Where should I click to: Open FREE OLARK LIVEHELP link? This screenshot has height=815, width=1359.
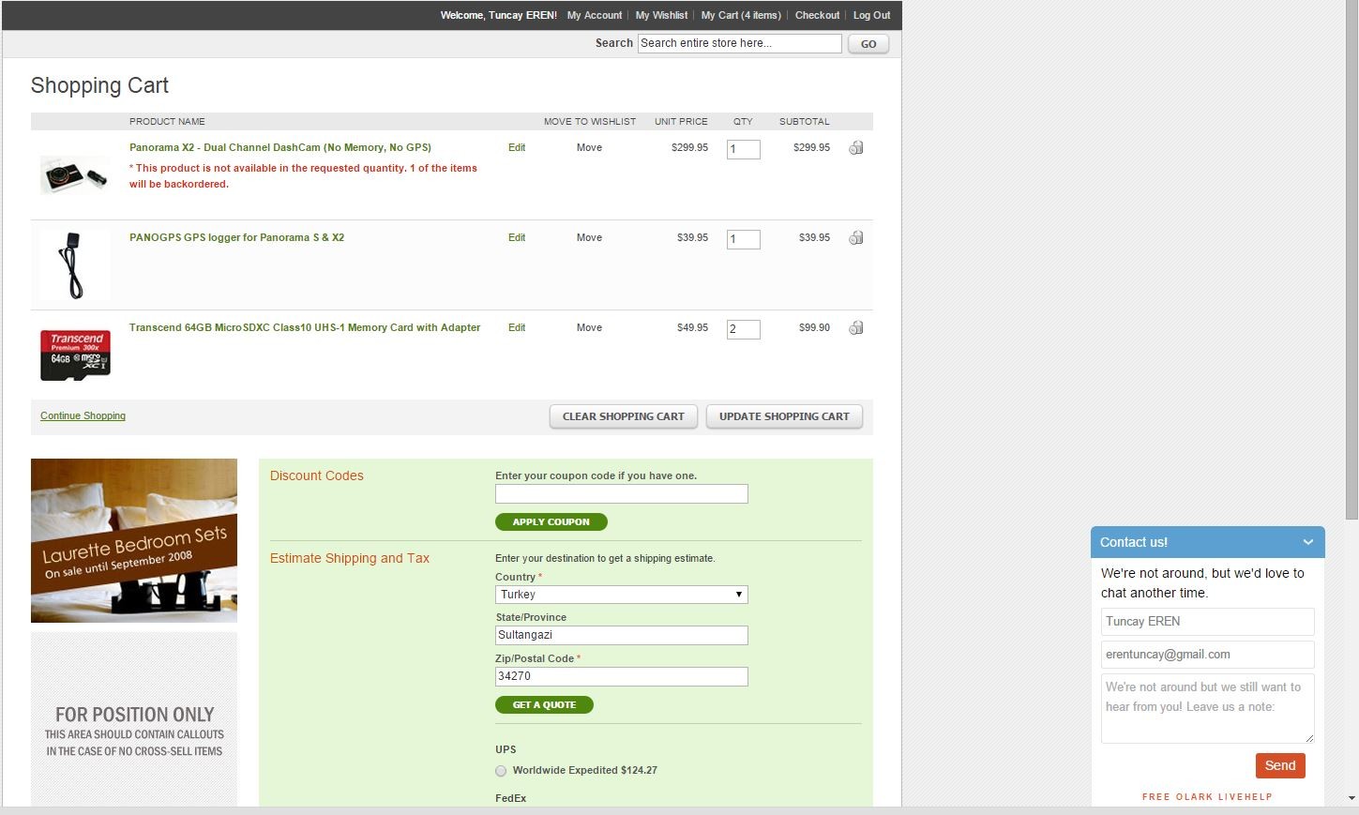click(x=1207, y=796)
